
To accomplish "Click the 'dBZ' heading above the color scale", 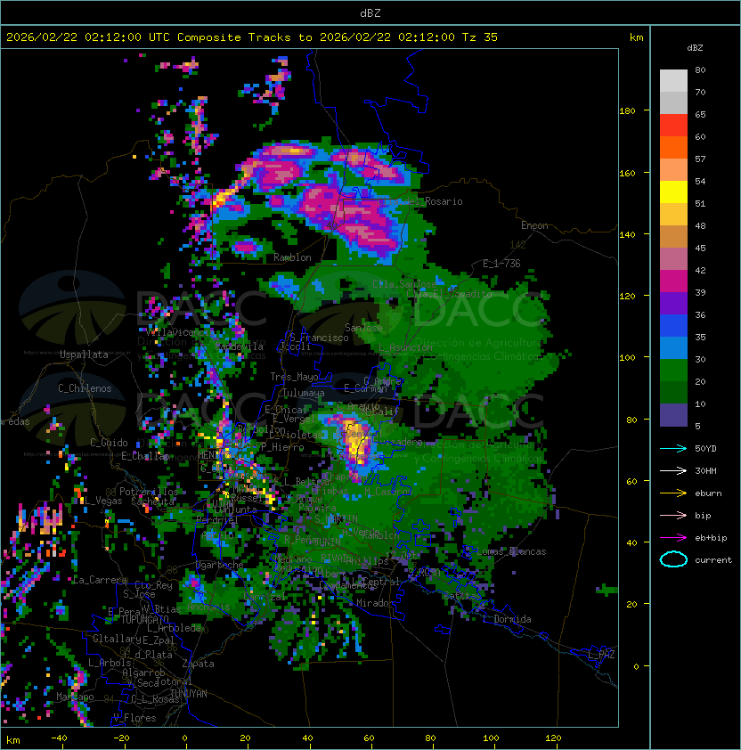I will coord(695,48).
